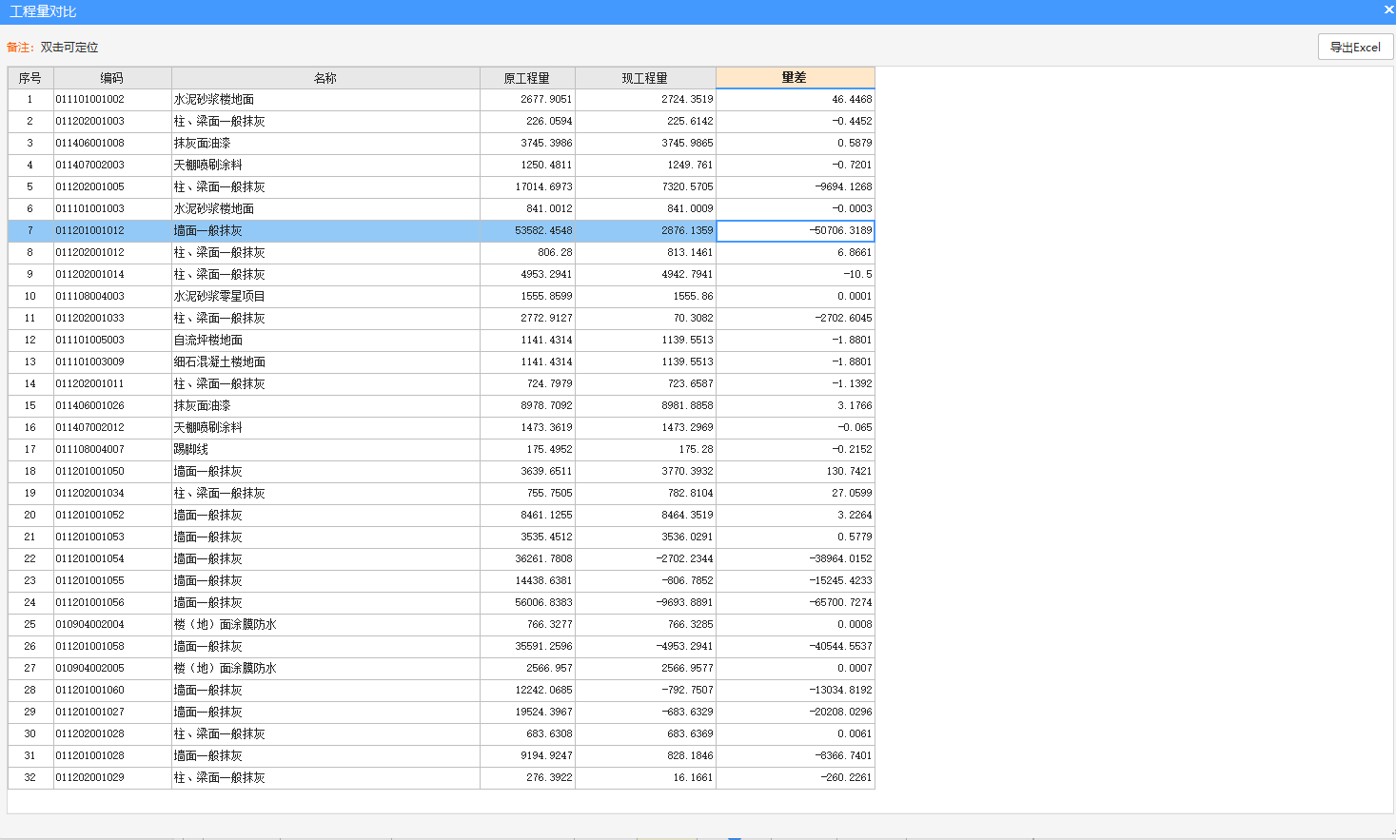Screen dimensions: 1396x840
Task: Click the difference value 27.0599
Action: tap(796, 493)
